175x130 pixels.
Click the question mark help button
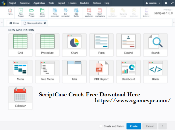pyautogui.click(x=163, y=126)
